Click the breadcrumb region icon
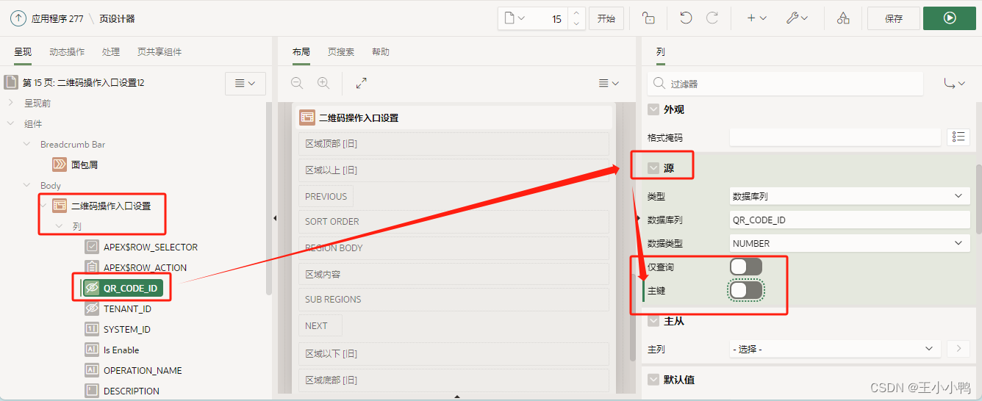Image resolution: width=982 pixels, height=401 pixels. tap(60, 165)
